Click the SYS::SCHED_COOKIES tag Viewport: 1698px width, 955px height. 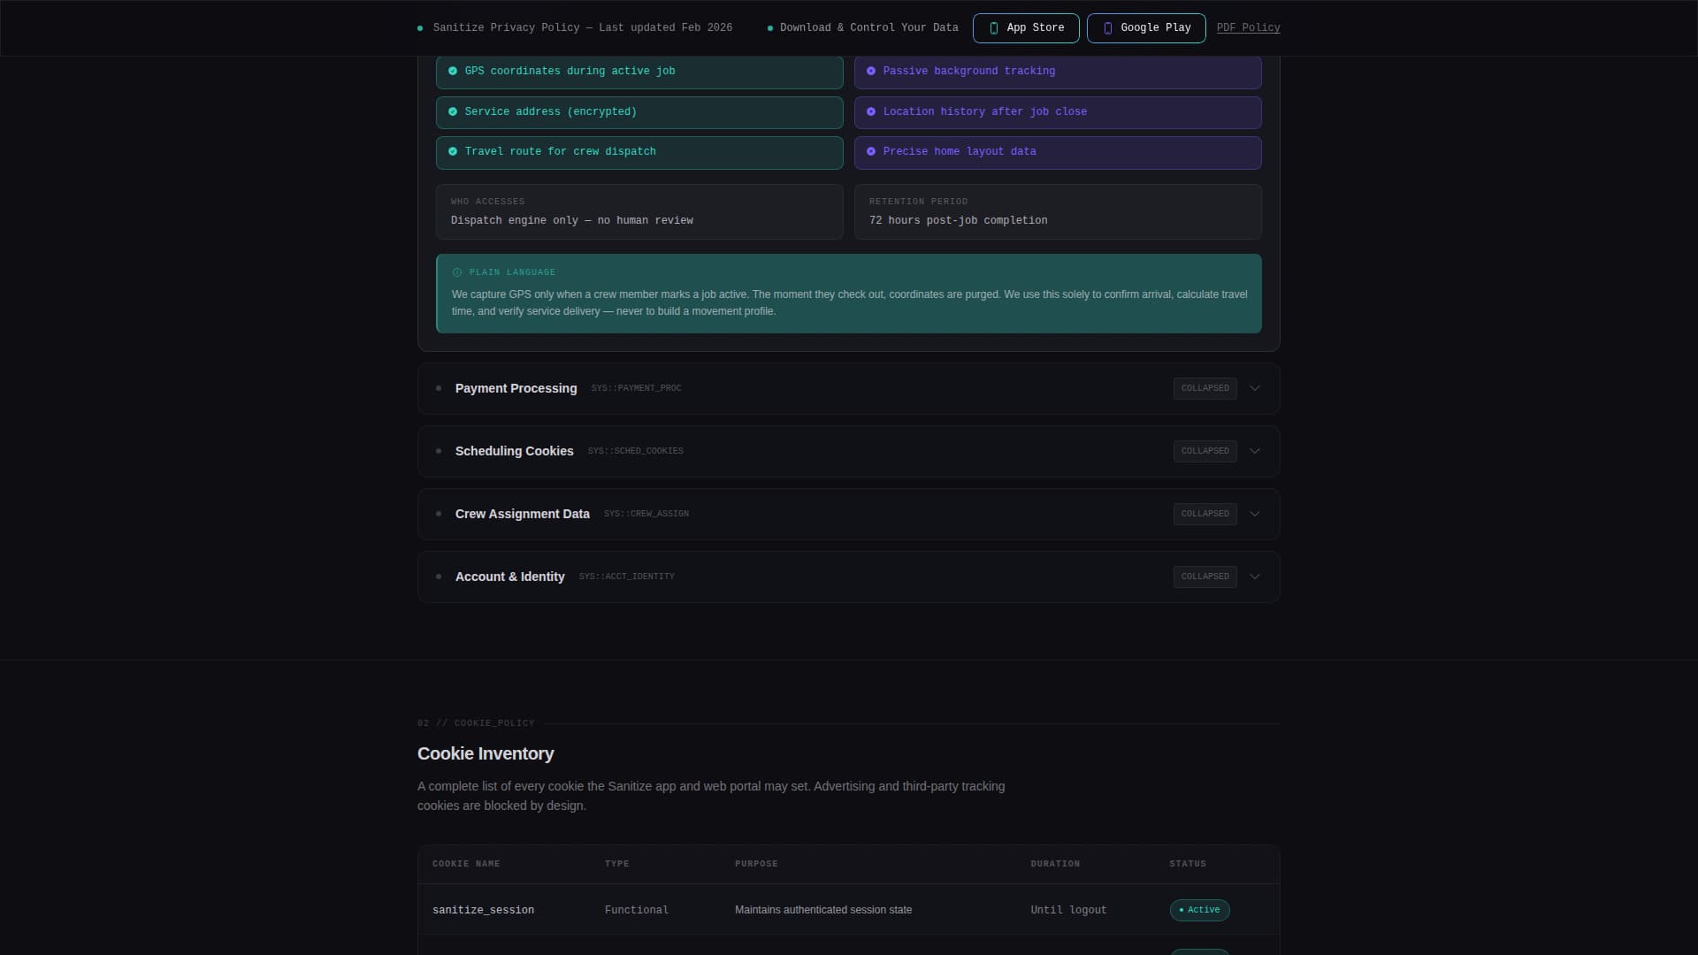pyautogui.click(x=635, y=451)
